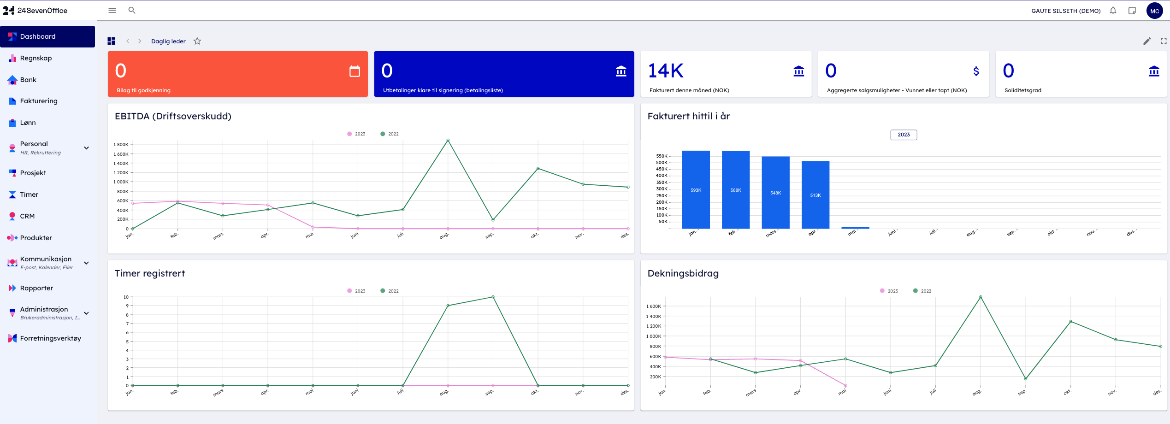Open the dashboard grid selector icon
The image size is (1170, 424).
coord(111,41)
